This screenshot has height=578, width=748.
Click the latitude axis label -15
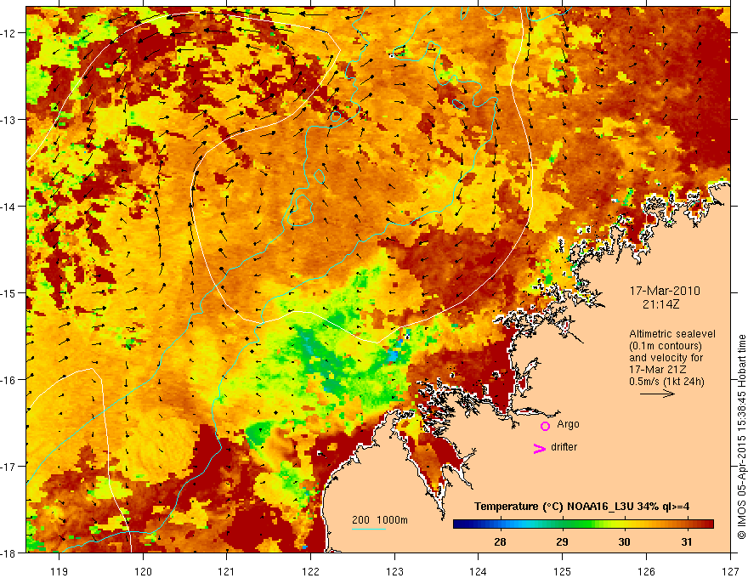[x=9, y=293]
